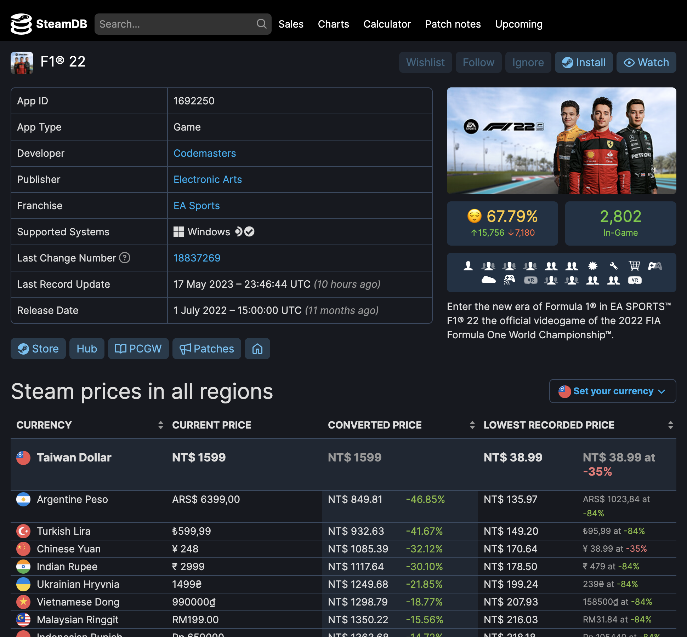Toggle Watch with the eye button
The width and height of the screenshot is (687, 637).
point(646,62)
